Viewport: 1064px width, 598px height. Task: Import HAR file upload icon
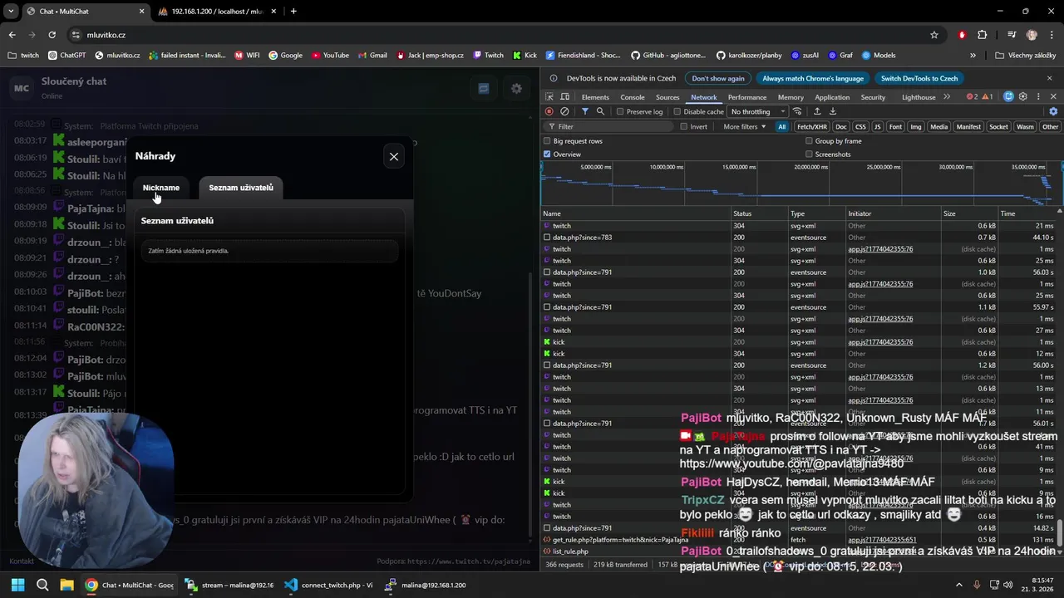817,111
